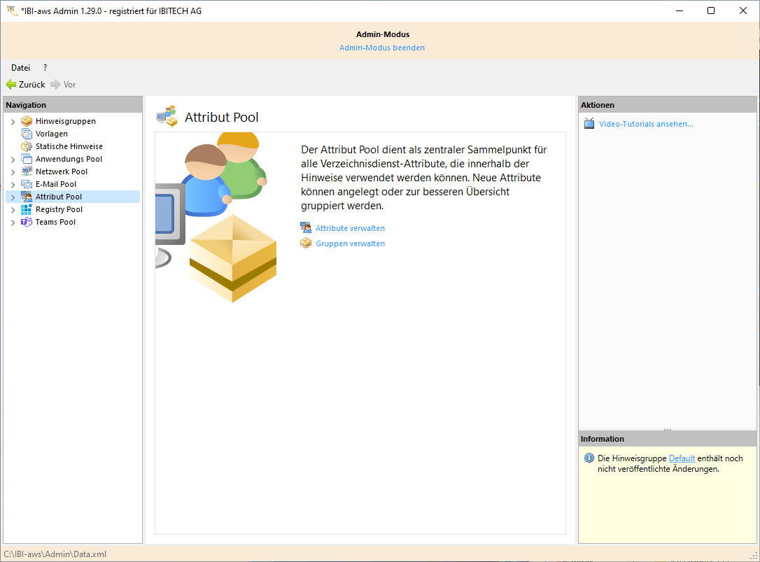760x562 pixels.
Task: Click the green Zurück arrow icon
Action: coord(11,85)
